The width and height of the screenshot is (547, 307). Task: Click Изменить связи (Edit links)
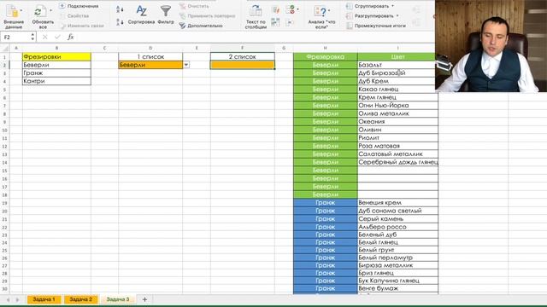pos(82,26)
